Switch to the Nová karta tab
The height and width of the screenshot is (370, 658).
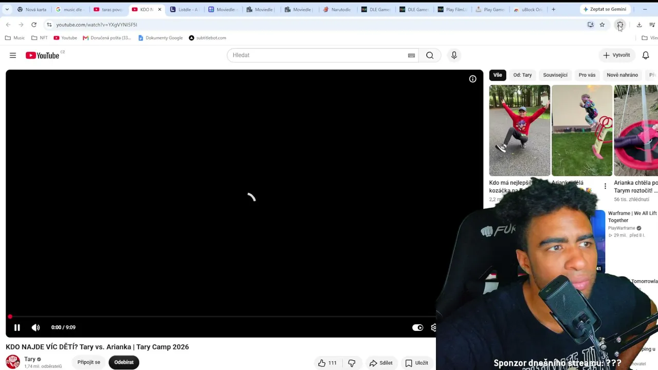32,9
